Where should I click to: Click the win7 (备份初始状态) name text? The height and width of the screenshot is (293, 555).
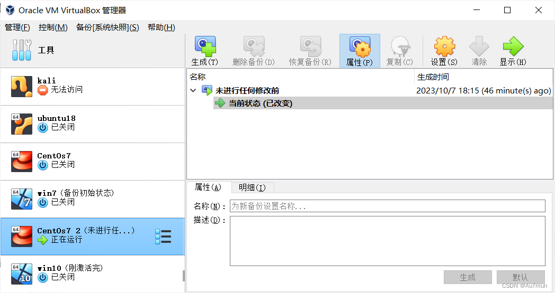point(75,193)
